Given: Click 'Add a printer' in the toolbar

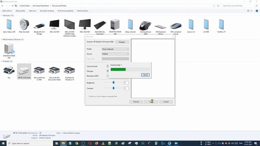Looking at the screenshot, I should point(20,11).
